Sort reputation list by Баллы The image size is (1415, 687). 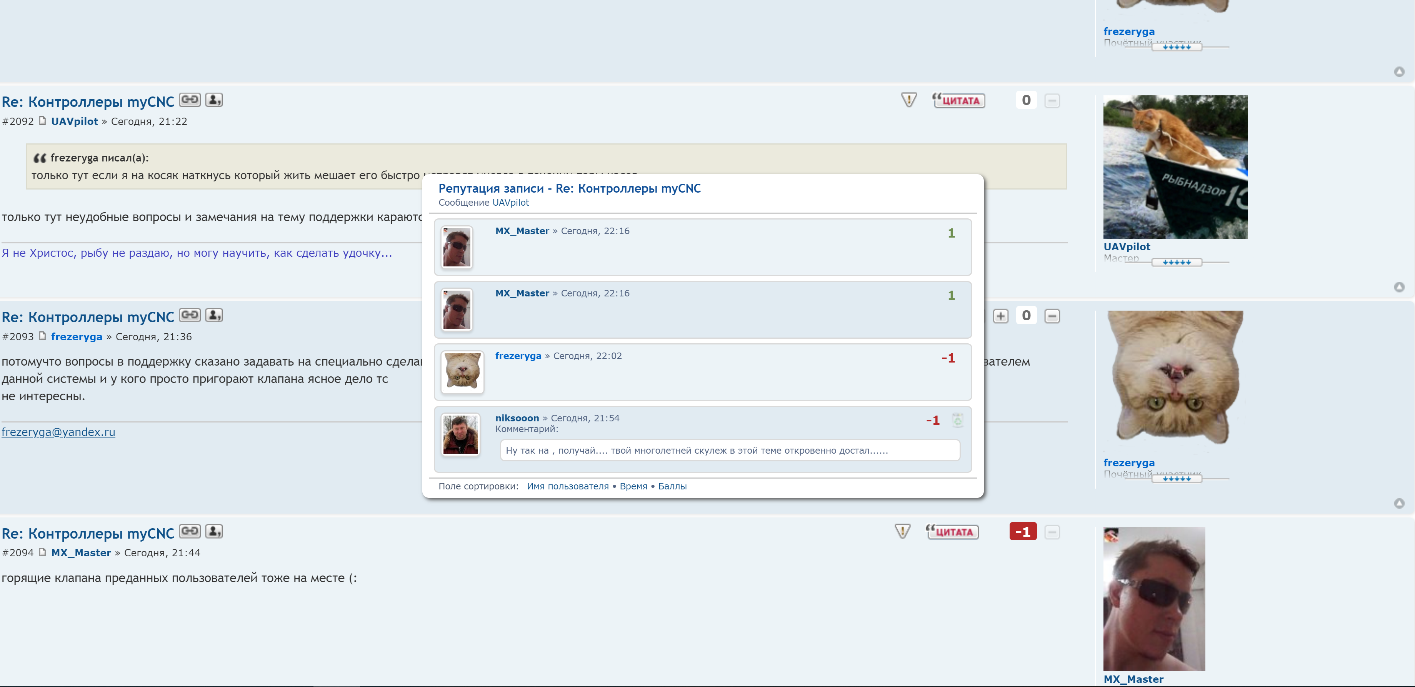pyautogui.click(x=672, y=486)
